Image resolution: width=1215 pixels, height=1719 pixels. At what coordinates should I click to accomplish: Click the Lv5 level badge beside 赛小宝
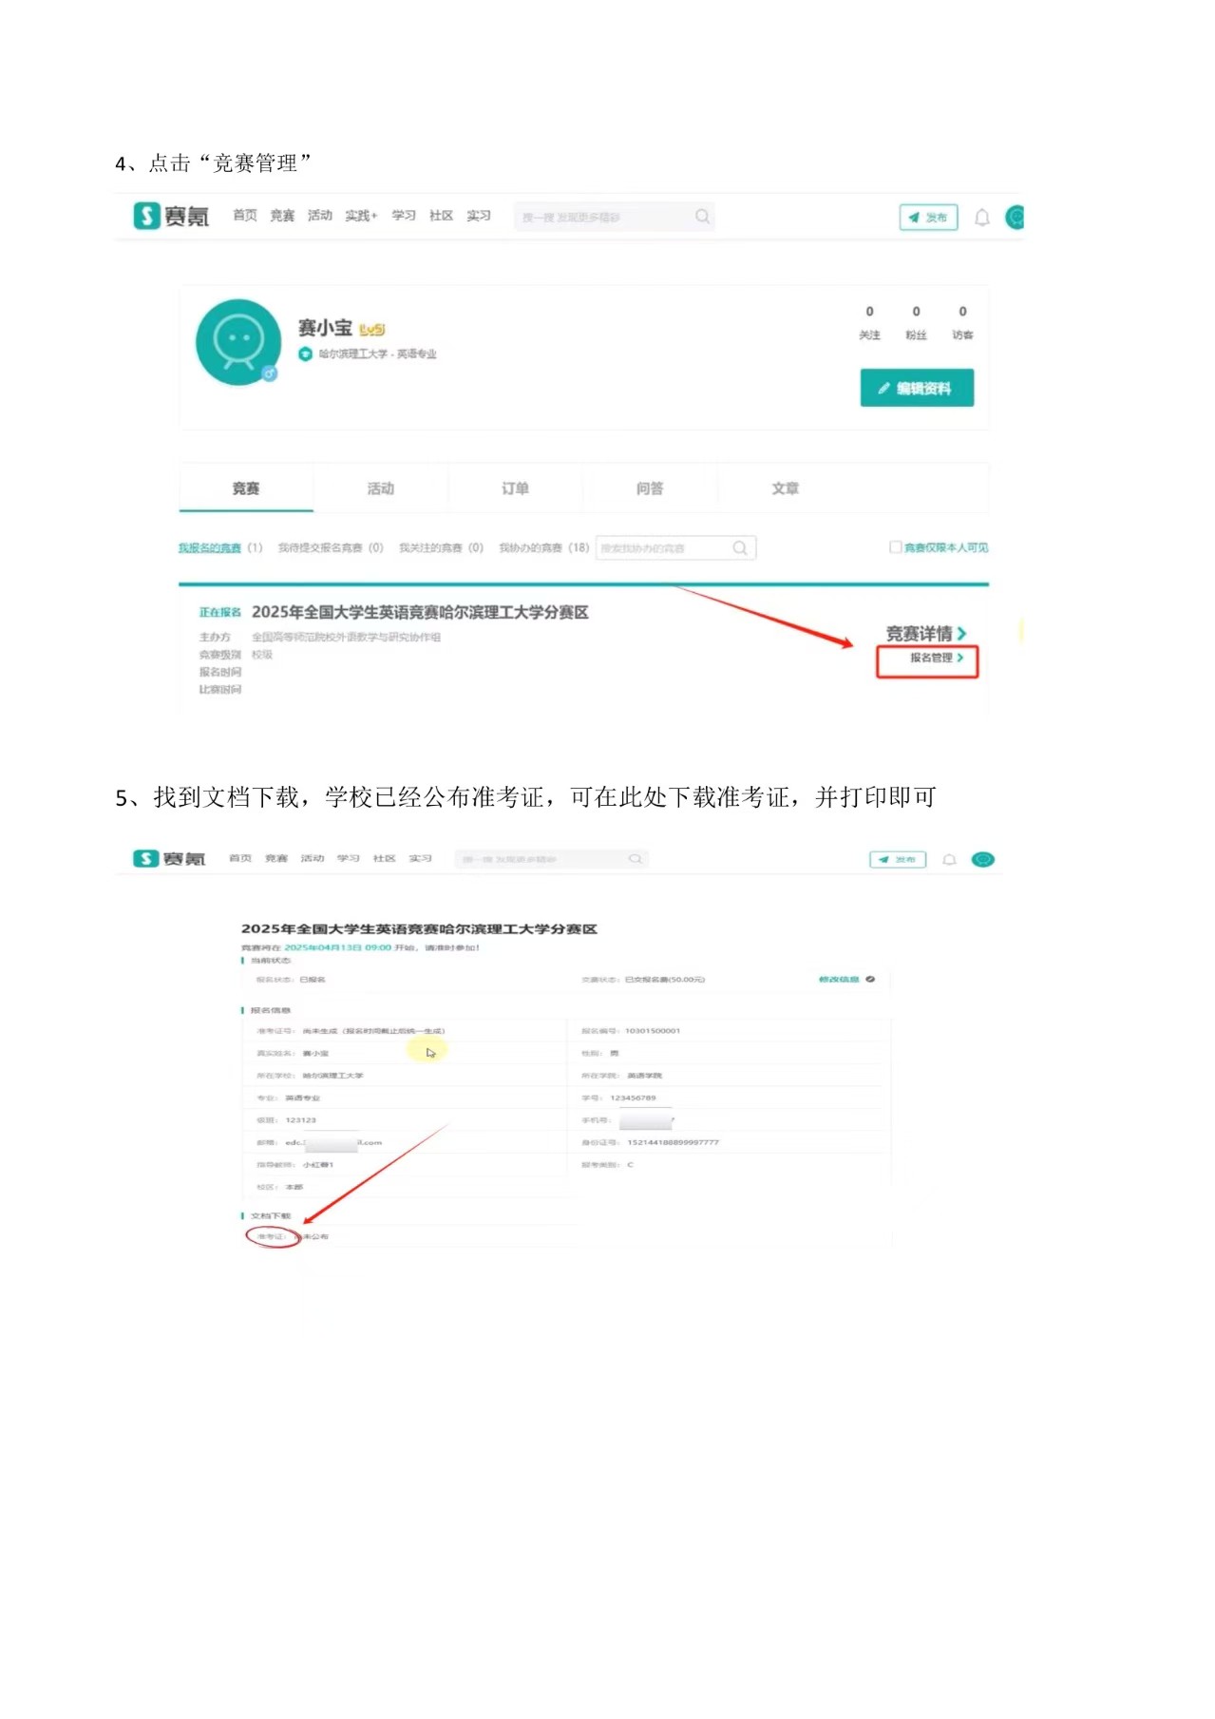point(371,329)
